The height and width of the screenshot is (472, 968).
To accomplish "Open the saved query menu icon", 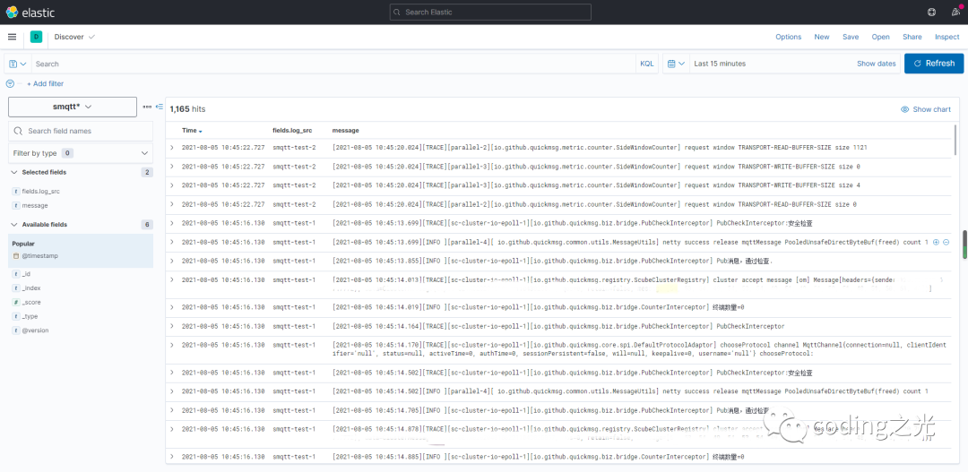I will 17,64.
